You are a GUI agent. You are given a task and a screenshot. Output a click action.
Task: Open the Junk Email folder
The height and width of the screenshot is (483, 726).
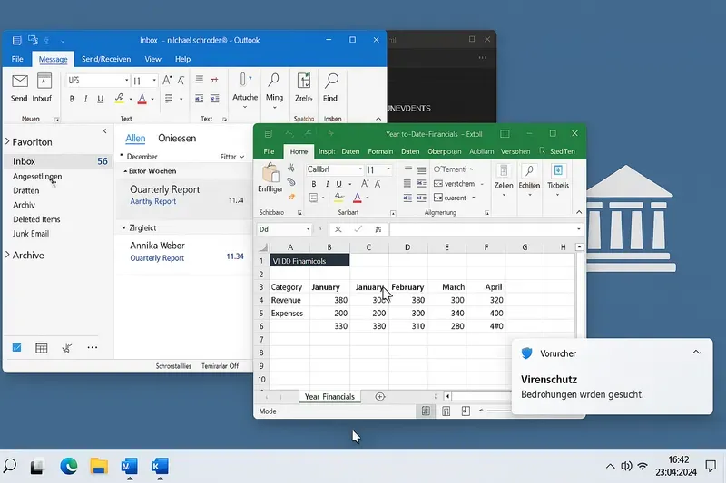pos(31,234)
